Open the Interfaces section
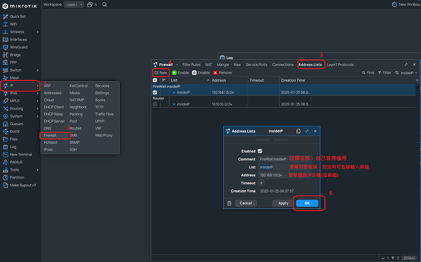421x262 pixels. pos(15,39)
